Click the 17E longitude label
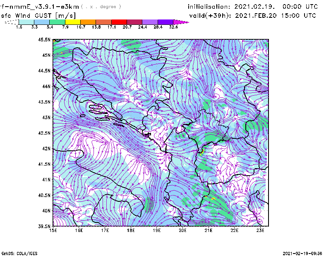This screenshot has height=256, width=331. coord(105,230)
